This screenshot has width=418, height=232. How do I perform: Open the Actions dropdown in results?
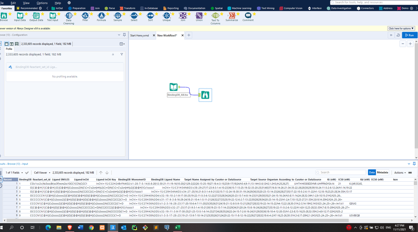click(x=400, y=173)
